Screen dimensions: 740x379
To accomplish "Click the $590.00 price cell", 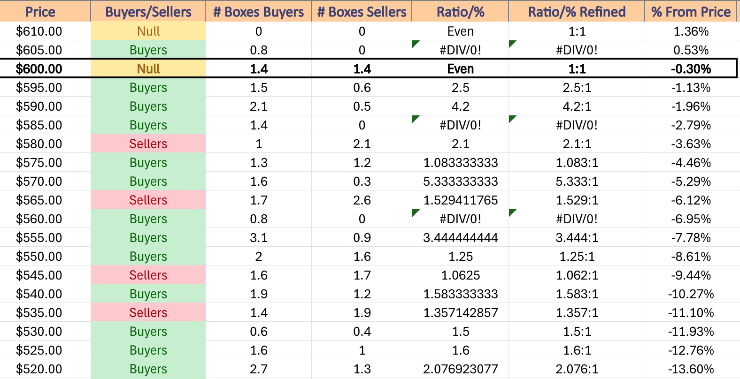I will (45, 106).
